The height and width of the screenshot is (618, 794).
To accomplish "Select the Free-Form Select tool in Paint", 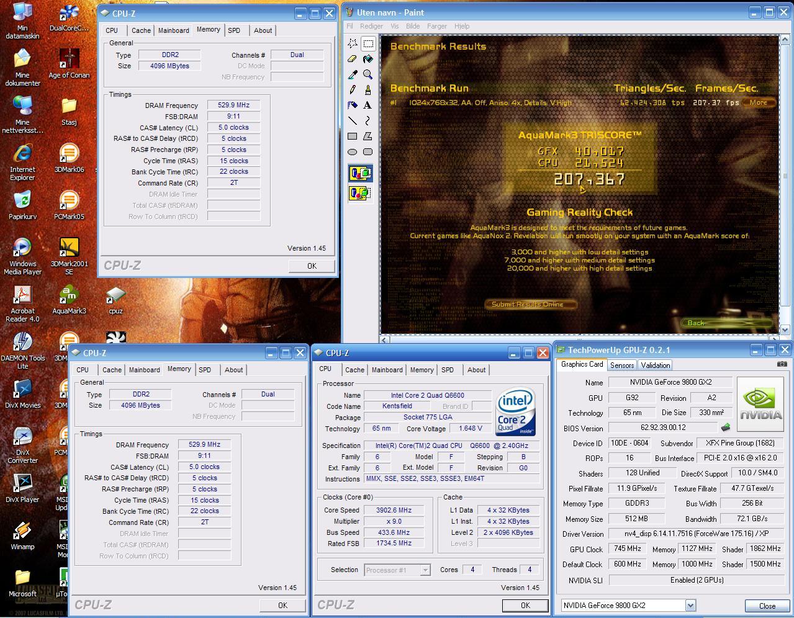I will (353, 43).
